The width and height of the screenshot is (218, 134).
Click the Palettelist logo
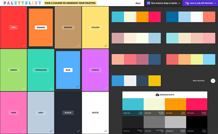(x=22, y=3)
